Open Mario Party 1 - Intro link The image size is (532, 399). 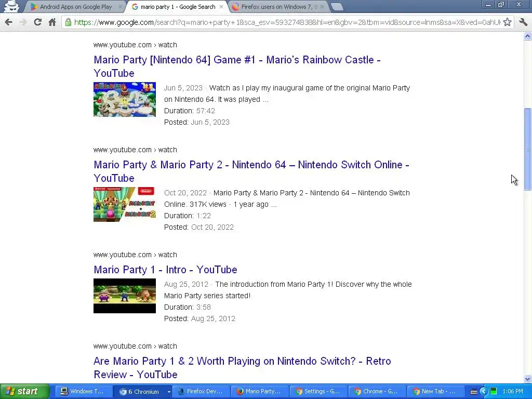[x=165, y=270]
